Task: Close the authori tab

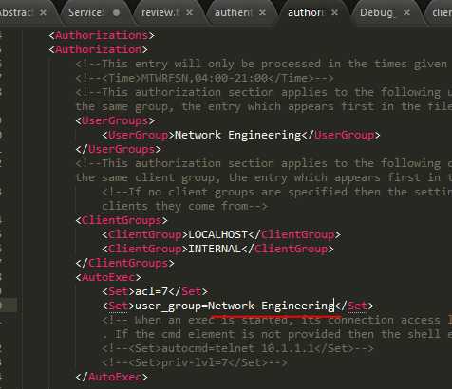Action: [x=334, y=12]
